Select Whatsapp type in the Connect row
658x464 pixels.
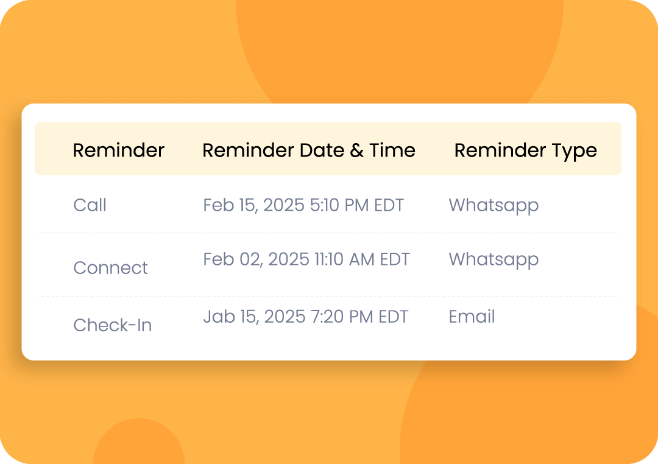tap(493, 261)
